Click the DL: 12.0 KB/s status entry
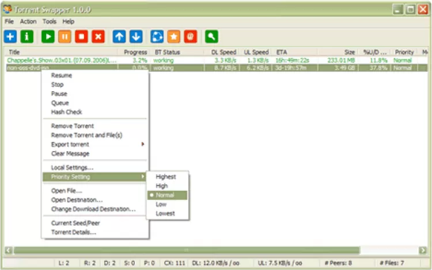This screenshot has width=432, height=270. [215, 263]
